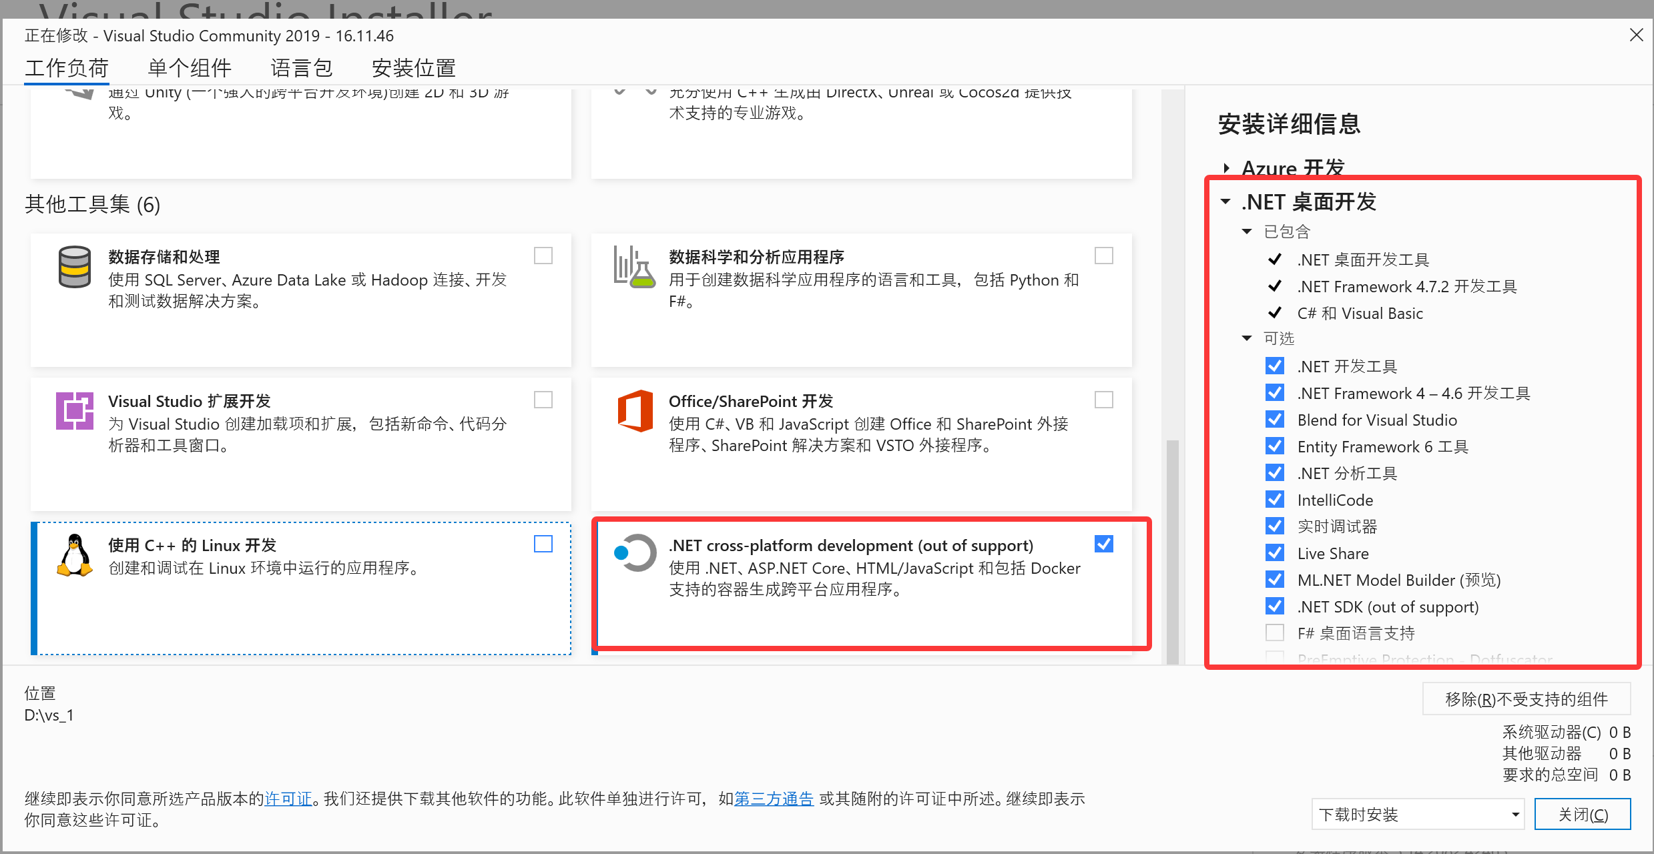Click the purple Visual Studio 扩展开发 icon
The width and height of the screenshot is (1654, 854).
[74, 410]
